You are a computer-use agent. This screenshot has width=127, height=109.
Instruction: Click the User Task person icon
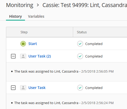click(23, 88)
